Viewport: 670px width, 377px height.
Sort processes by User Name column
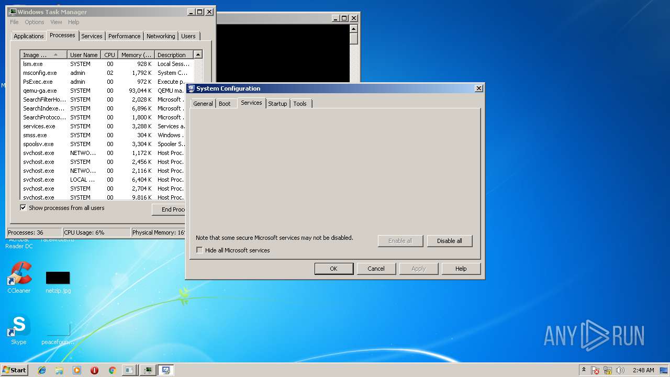point(84,55)
